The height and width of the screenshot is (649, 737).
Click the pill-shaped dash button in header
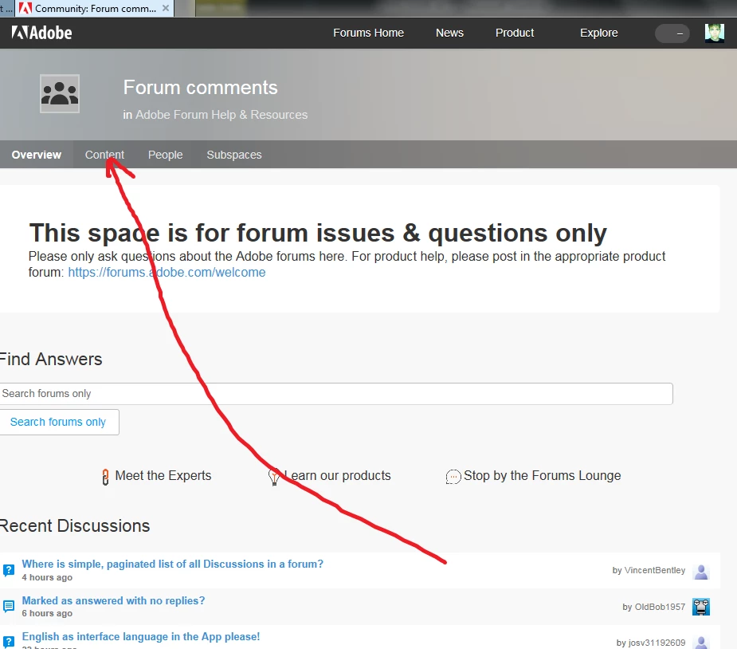[672, 33]
